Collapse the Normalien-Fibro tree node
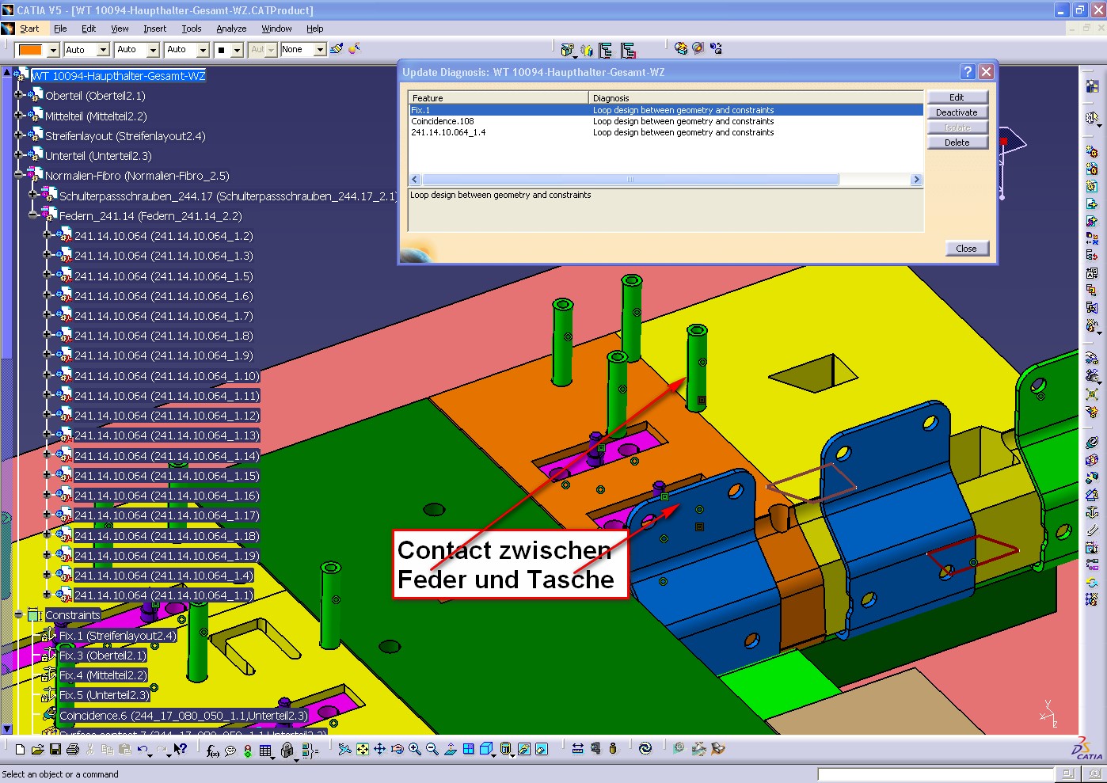The height and width of the screenshot is (783, 1107). click(18, 174)
